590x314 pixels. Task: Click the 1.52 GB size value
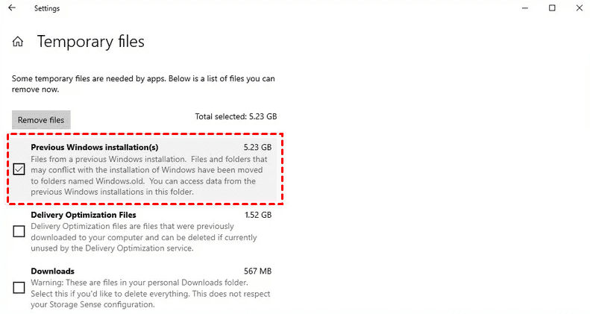coord(257,215)
